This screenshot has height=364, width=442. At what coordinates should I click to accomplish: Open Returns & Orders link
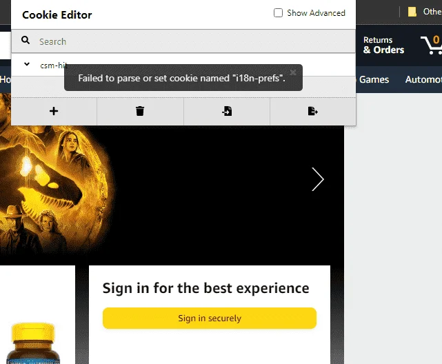383,45
